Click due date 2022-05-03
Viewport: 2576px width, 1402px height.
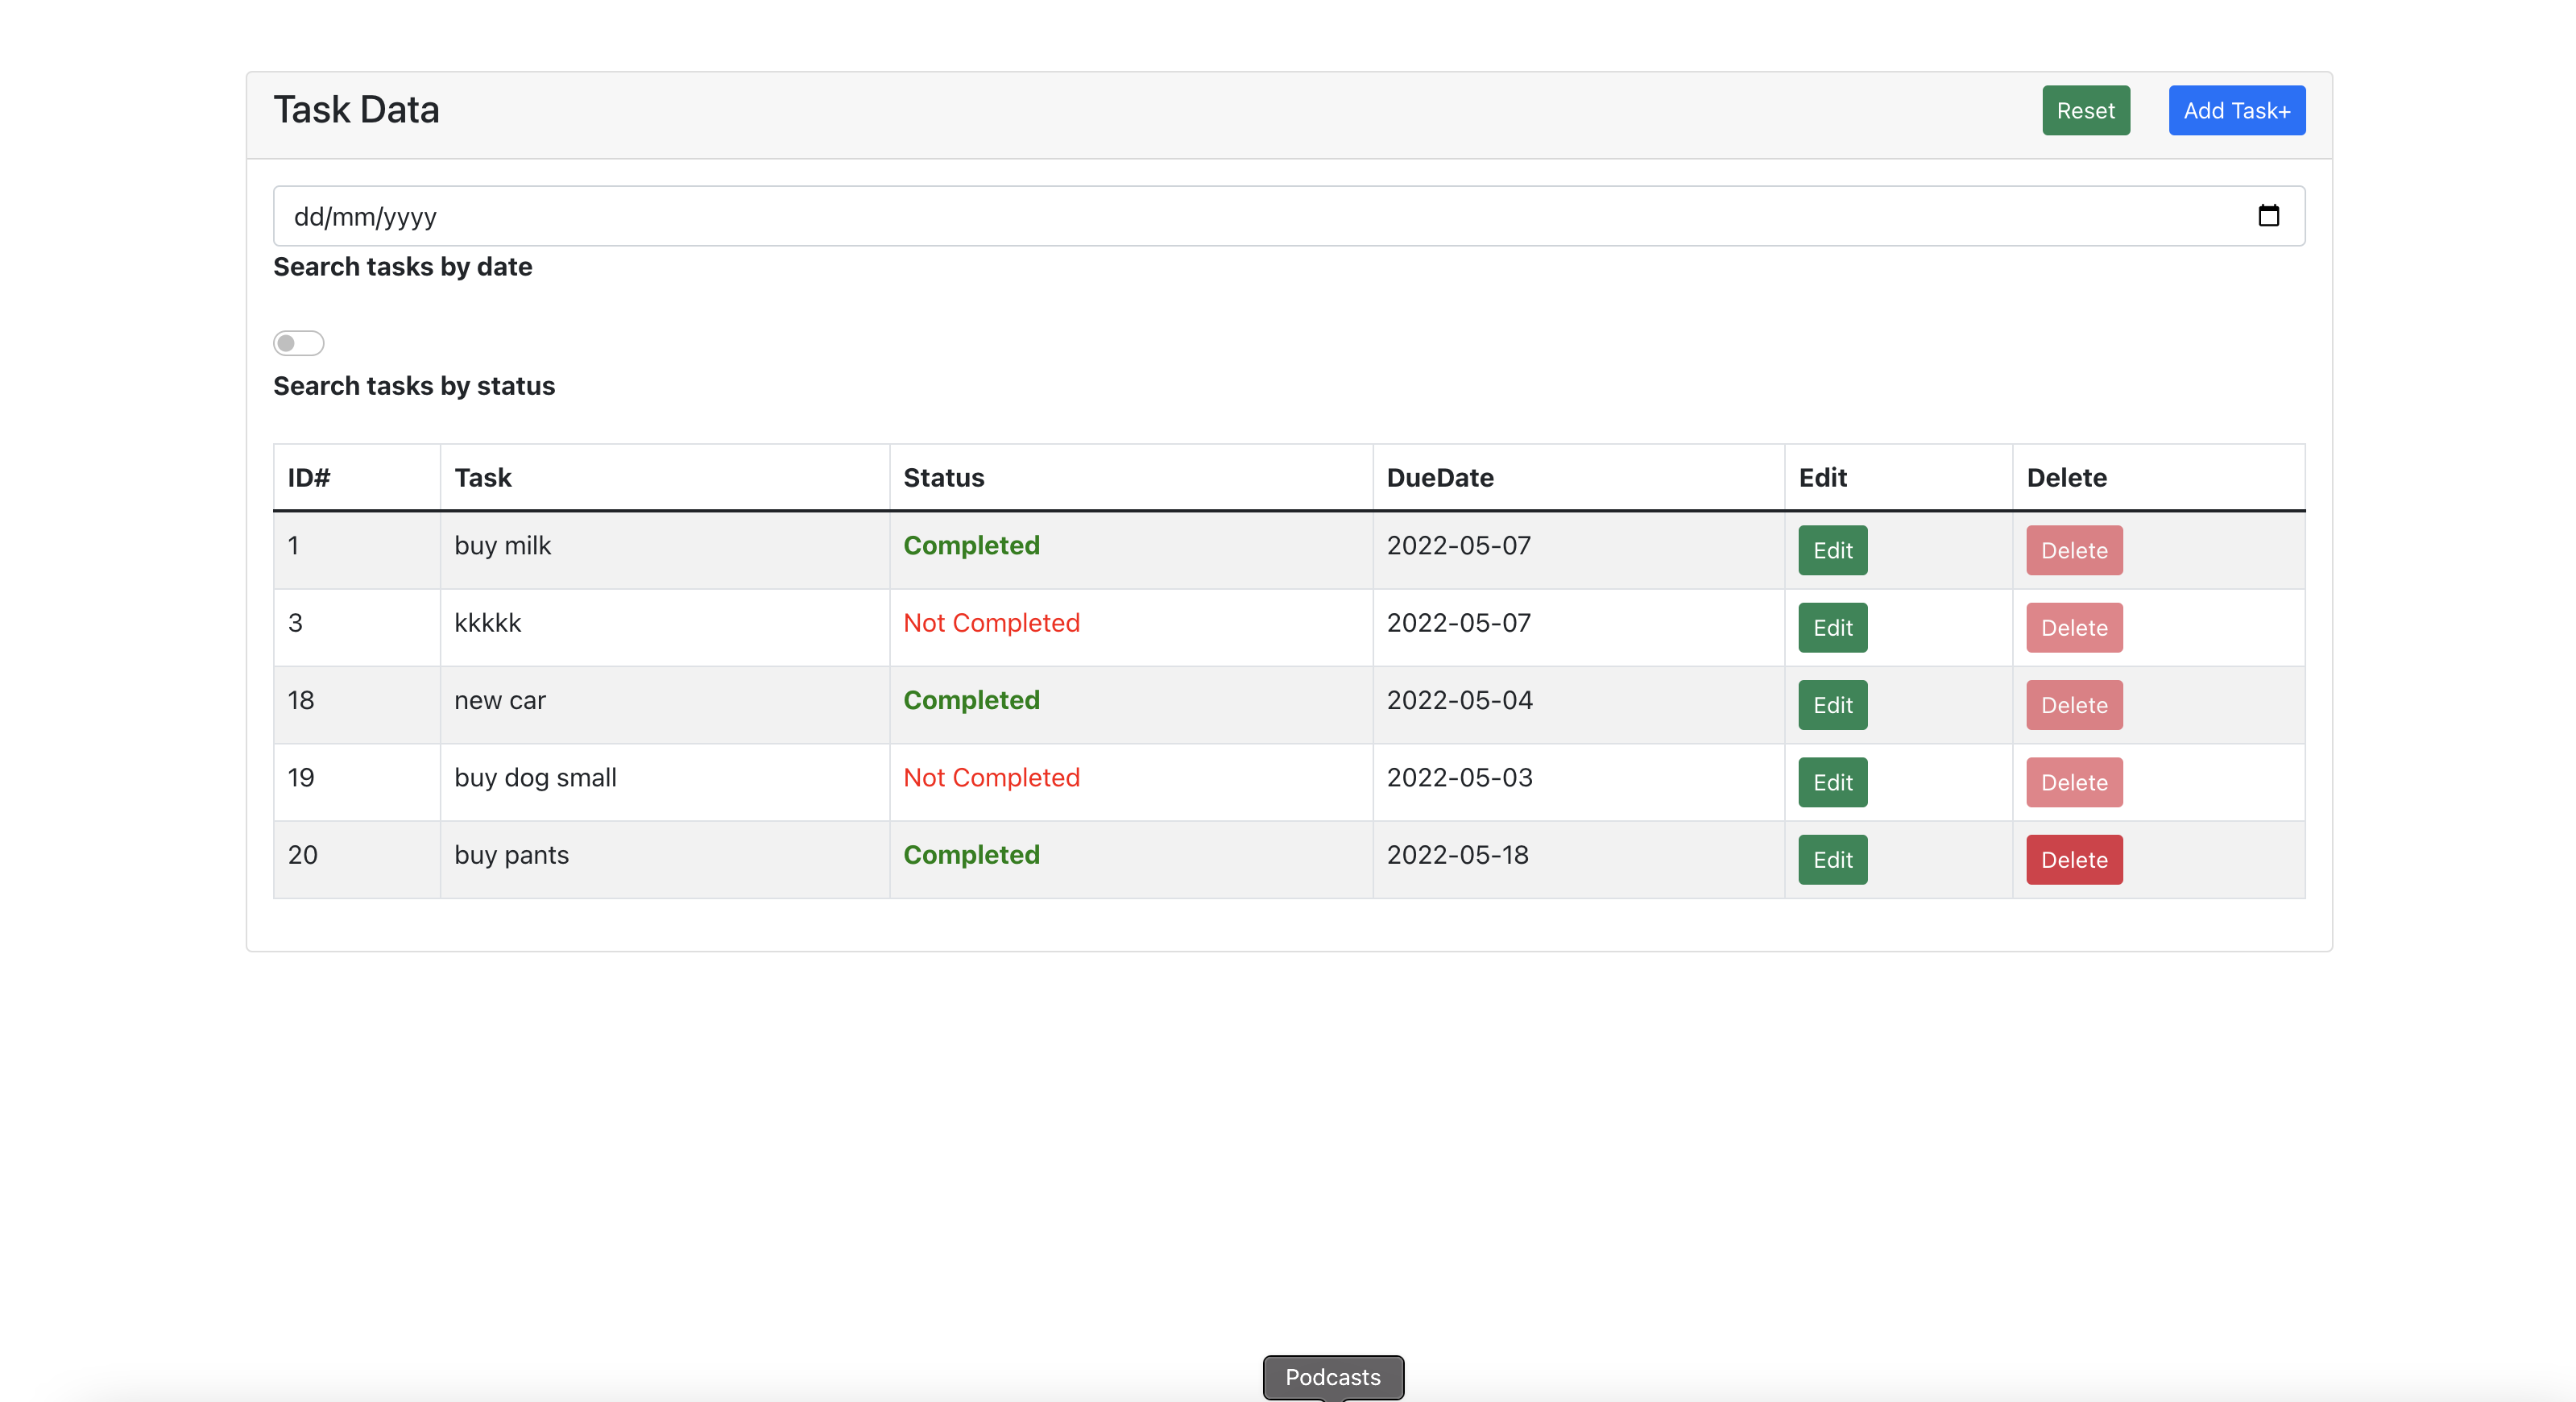(1460, 778)
